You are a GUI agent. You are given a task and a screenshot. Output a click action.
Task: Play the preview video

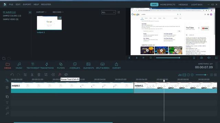pyautogui.click(x=143, y=58)
